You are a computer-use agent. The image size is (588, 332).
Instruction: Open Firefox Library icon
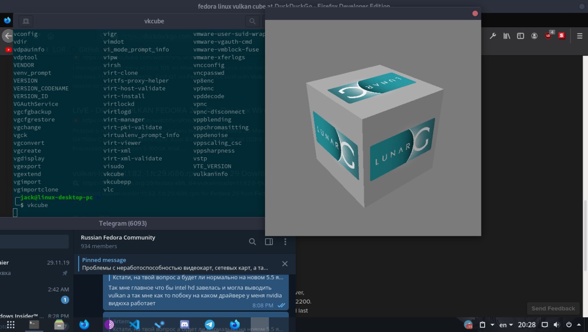[507, 36]
